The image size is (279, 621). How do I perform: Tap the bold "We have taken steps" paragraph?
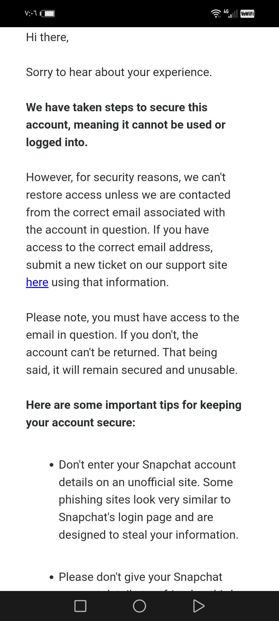click(126, 125)
